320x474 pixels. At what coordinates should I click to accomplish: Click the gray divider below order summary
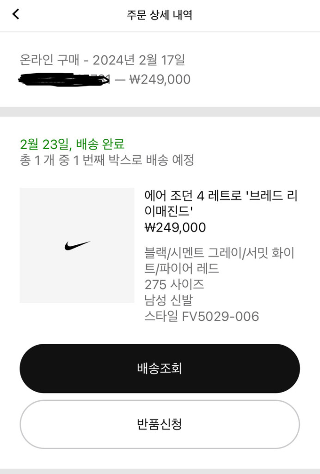coord(160,112)
